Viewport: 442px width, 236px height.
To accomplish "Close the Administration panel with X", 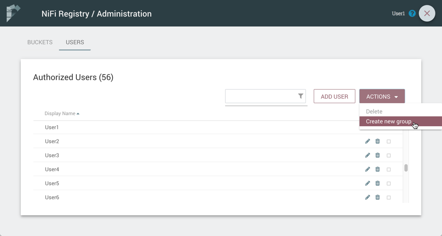I will click(427, 14).
